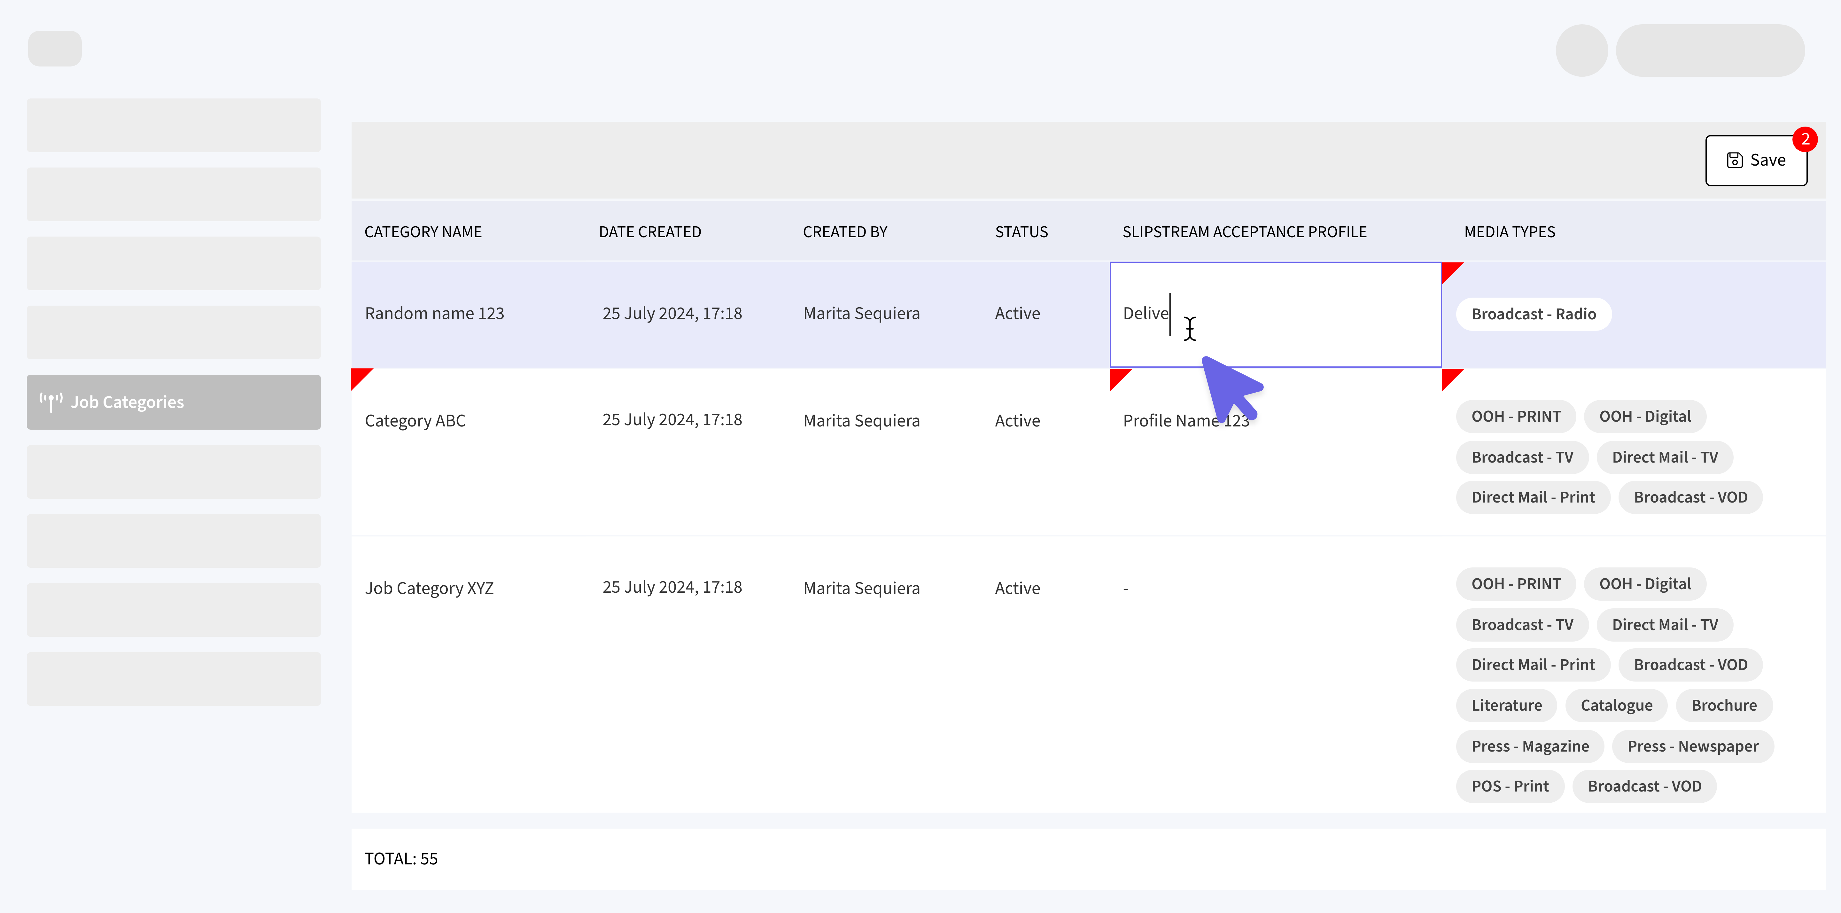The image size is (1841, 913).
Task: Sort by the Date Created column header
Action: (650, 232)
